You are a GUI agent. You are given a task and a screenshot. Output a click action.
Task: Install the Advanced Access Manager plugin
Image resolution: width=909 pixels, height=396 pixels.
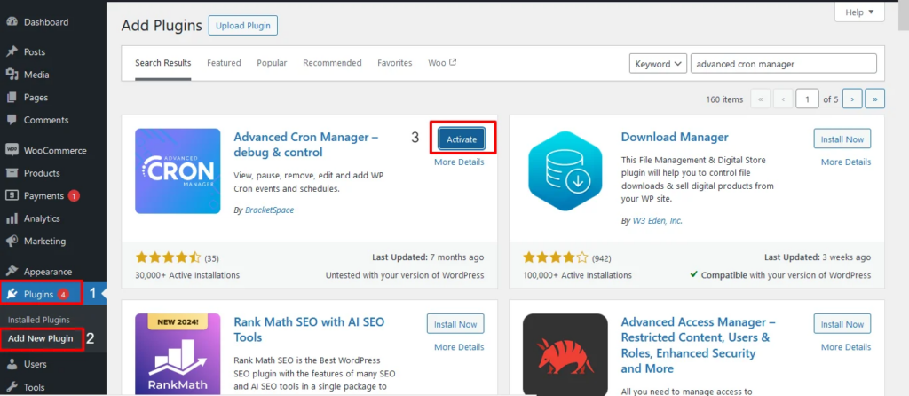coord(842,324)
